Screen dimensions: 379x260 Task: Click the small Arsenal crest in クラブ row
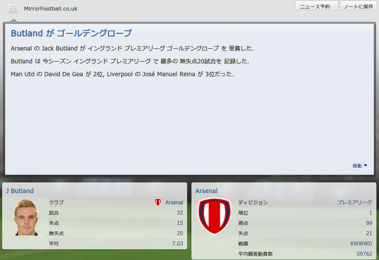(158, 202)
